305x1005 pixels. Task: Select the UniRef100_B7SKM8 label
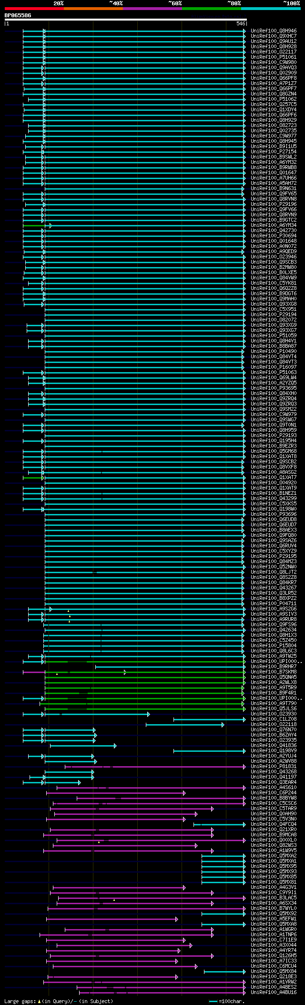pos(274,672)
